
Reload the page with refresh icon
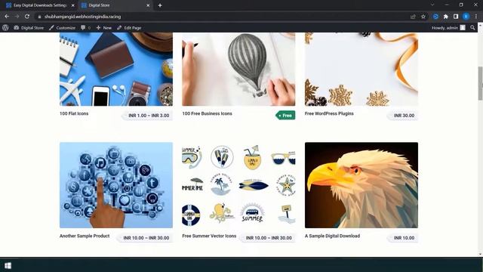[27, 17]
